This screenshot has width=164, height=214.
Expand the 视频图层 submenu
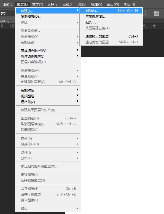48,96
